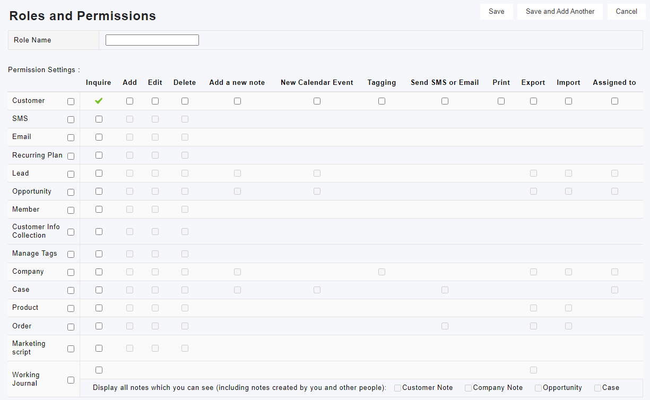Click the green Inquire checkmark for Customer
Screen dimensions: 650x400
[99, 101]
